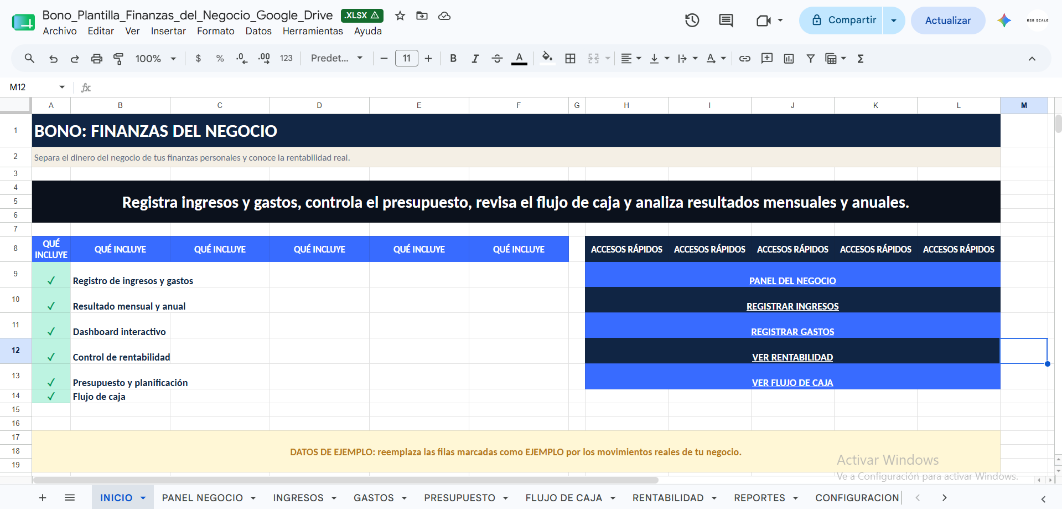Open the Archivo menu
Image resolution: width=1062 pixels, height=509 pixels.
[x=60, y=31]
